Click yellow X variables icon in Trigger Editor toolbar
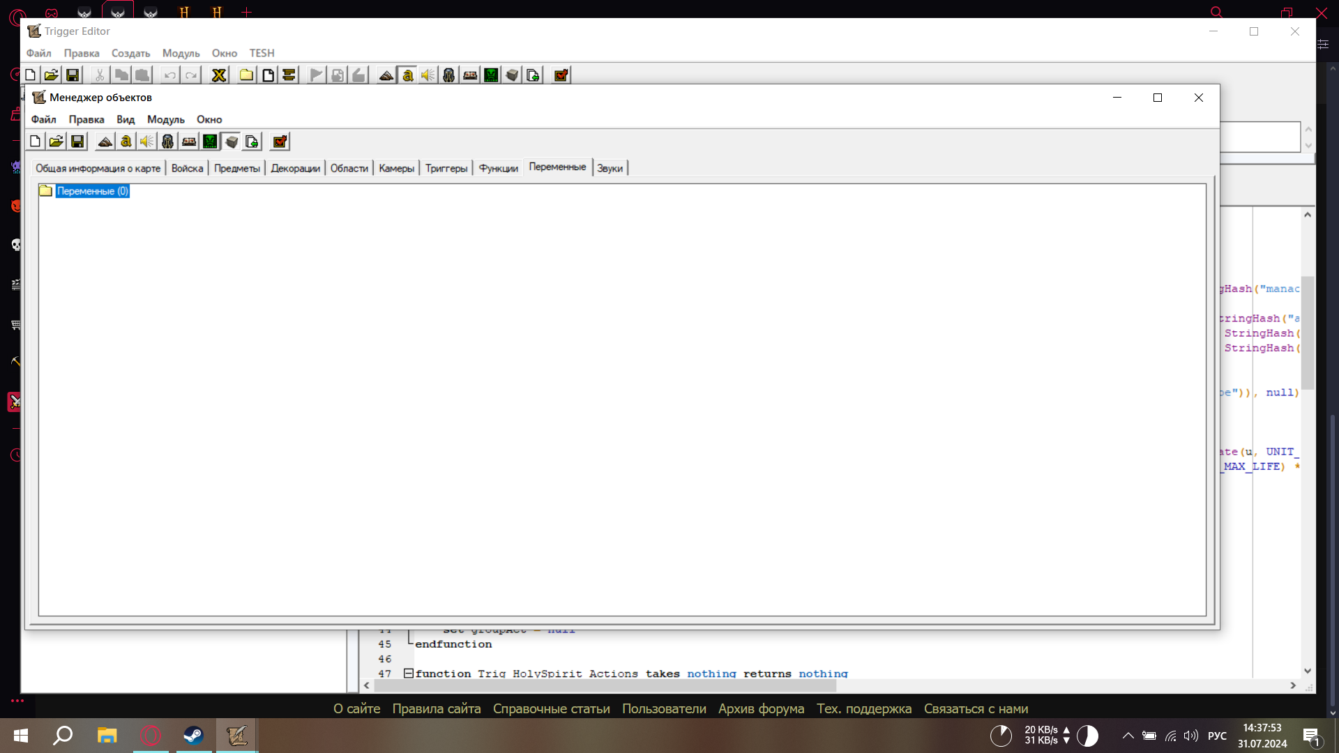 point(219,75)
